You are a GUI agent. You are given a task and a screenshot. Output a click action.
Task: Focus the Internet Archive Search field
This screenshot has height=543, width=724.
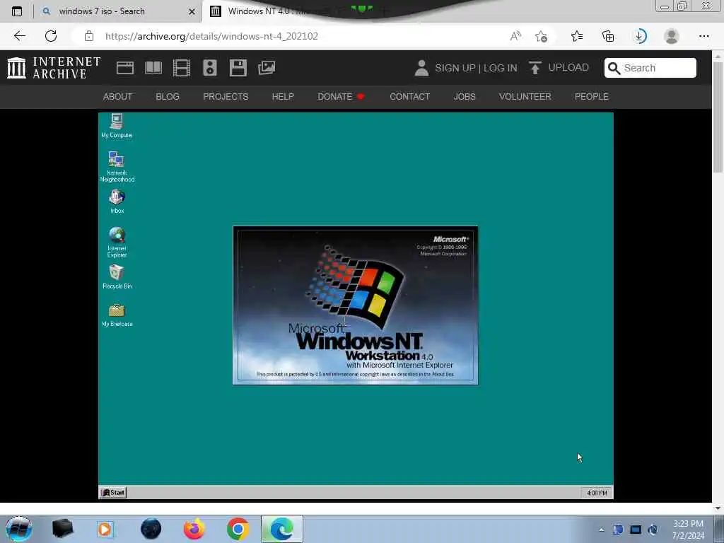[x=650, y=68]
